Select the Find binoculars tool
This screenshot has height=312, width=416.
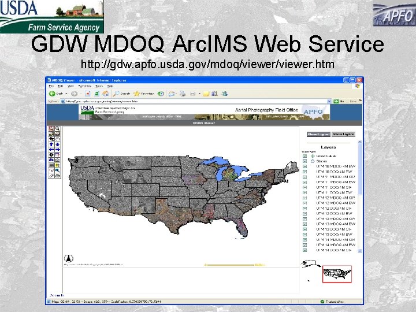coord(51,160)
